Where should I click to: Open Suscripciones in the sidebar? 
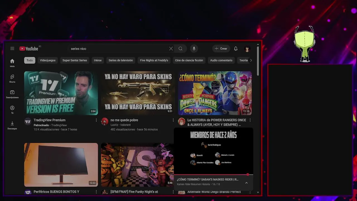pos(12,94)
